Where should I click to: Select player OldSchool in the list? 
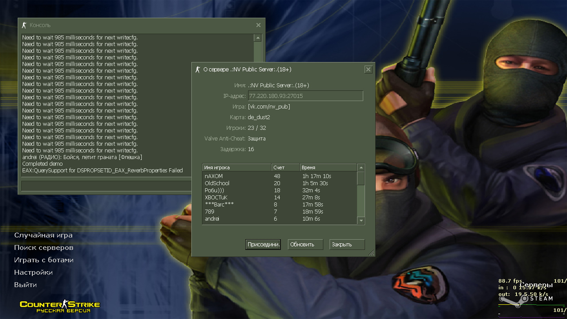pyautogui.click(x=280, y=183)
